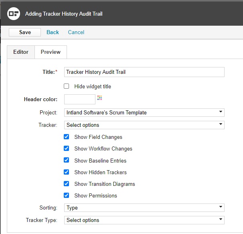
Task: Click the Save button
Action: [25, 32]
